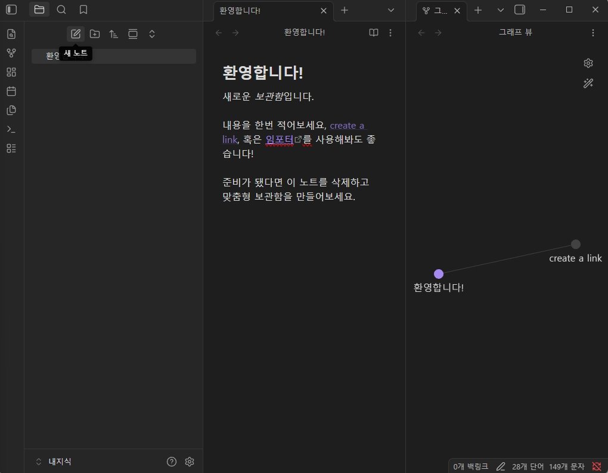Close the 환영합니다! tab

tap(324, 11)
